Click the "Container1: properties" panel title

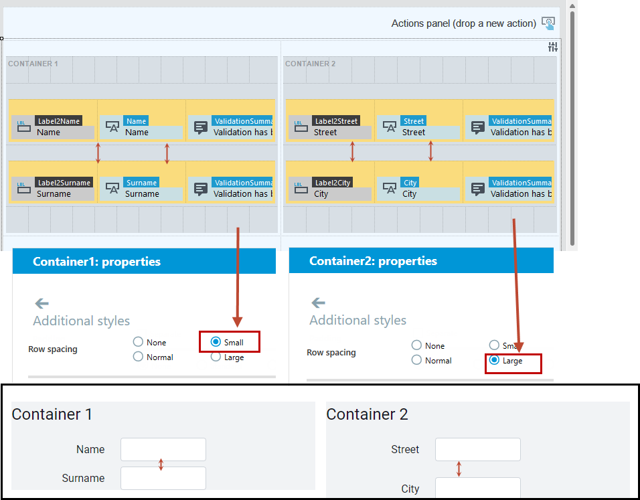96,262
